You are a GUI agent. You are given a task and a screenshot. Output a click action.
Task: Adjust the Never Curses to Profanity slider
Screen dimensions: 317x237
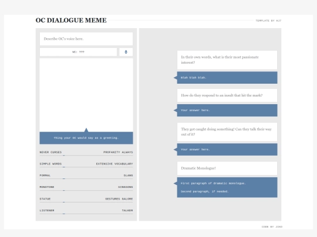point(86,156)
